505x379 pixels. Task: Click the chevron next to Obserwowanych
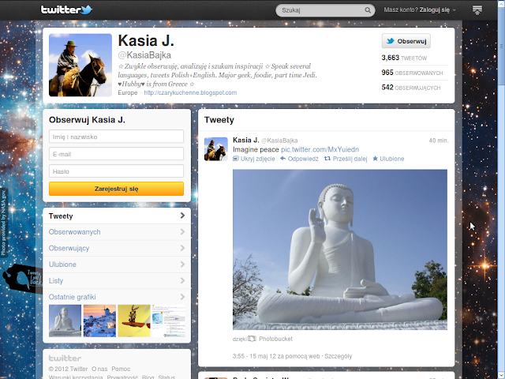pyautogui.click(x=182, y=231)
